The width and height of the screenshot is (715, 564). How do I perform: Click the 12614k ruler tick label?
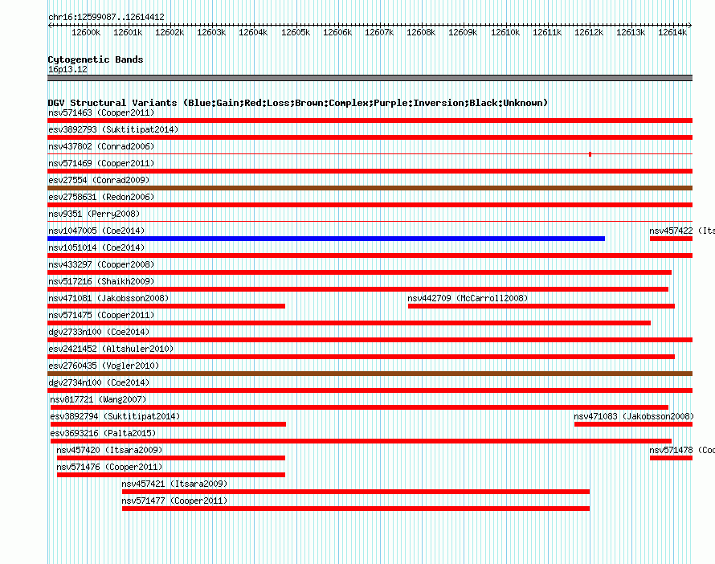click(672, 32)
